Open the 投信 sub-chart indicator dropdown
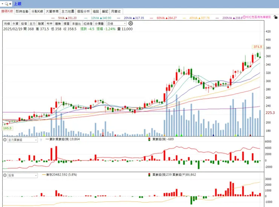 coord(22,175)
